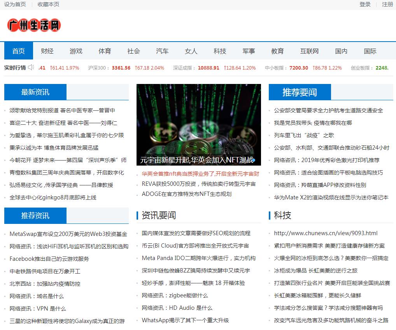Go to the 教育 section
This screenshot has width=396, height=330.
[278, 51]
